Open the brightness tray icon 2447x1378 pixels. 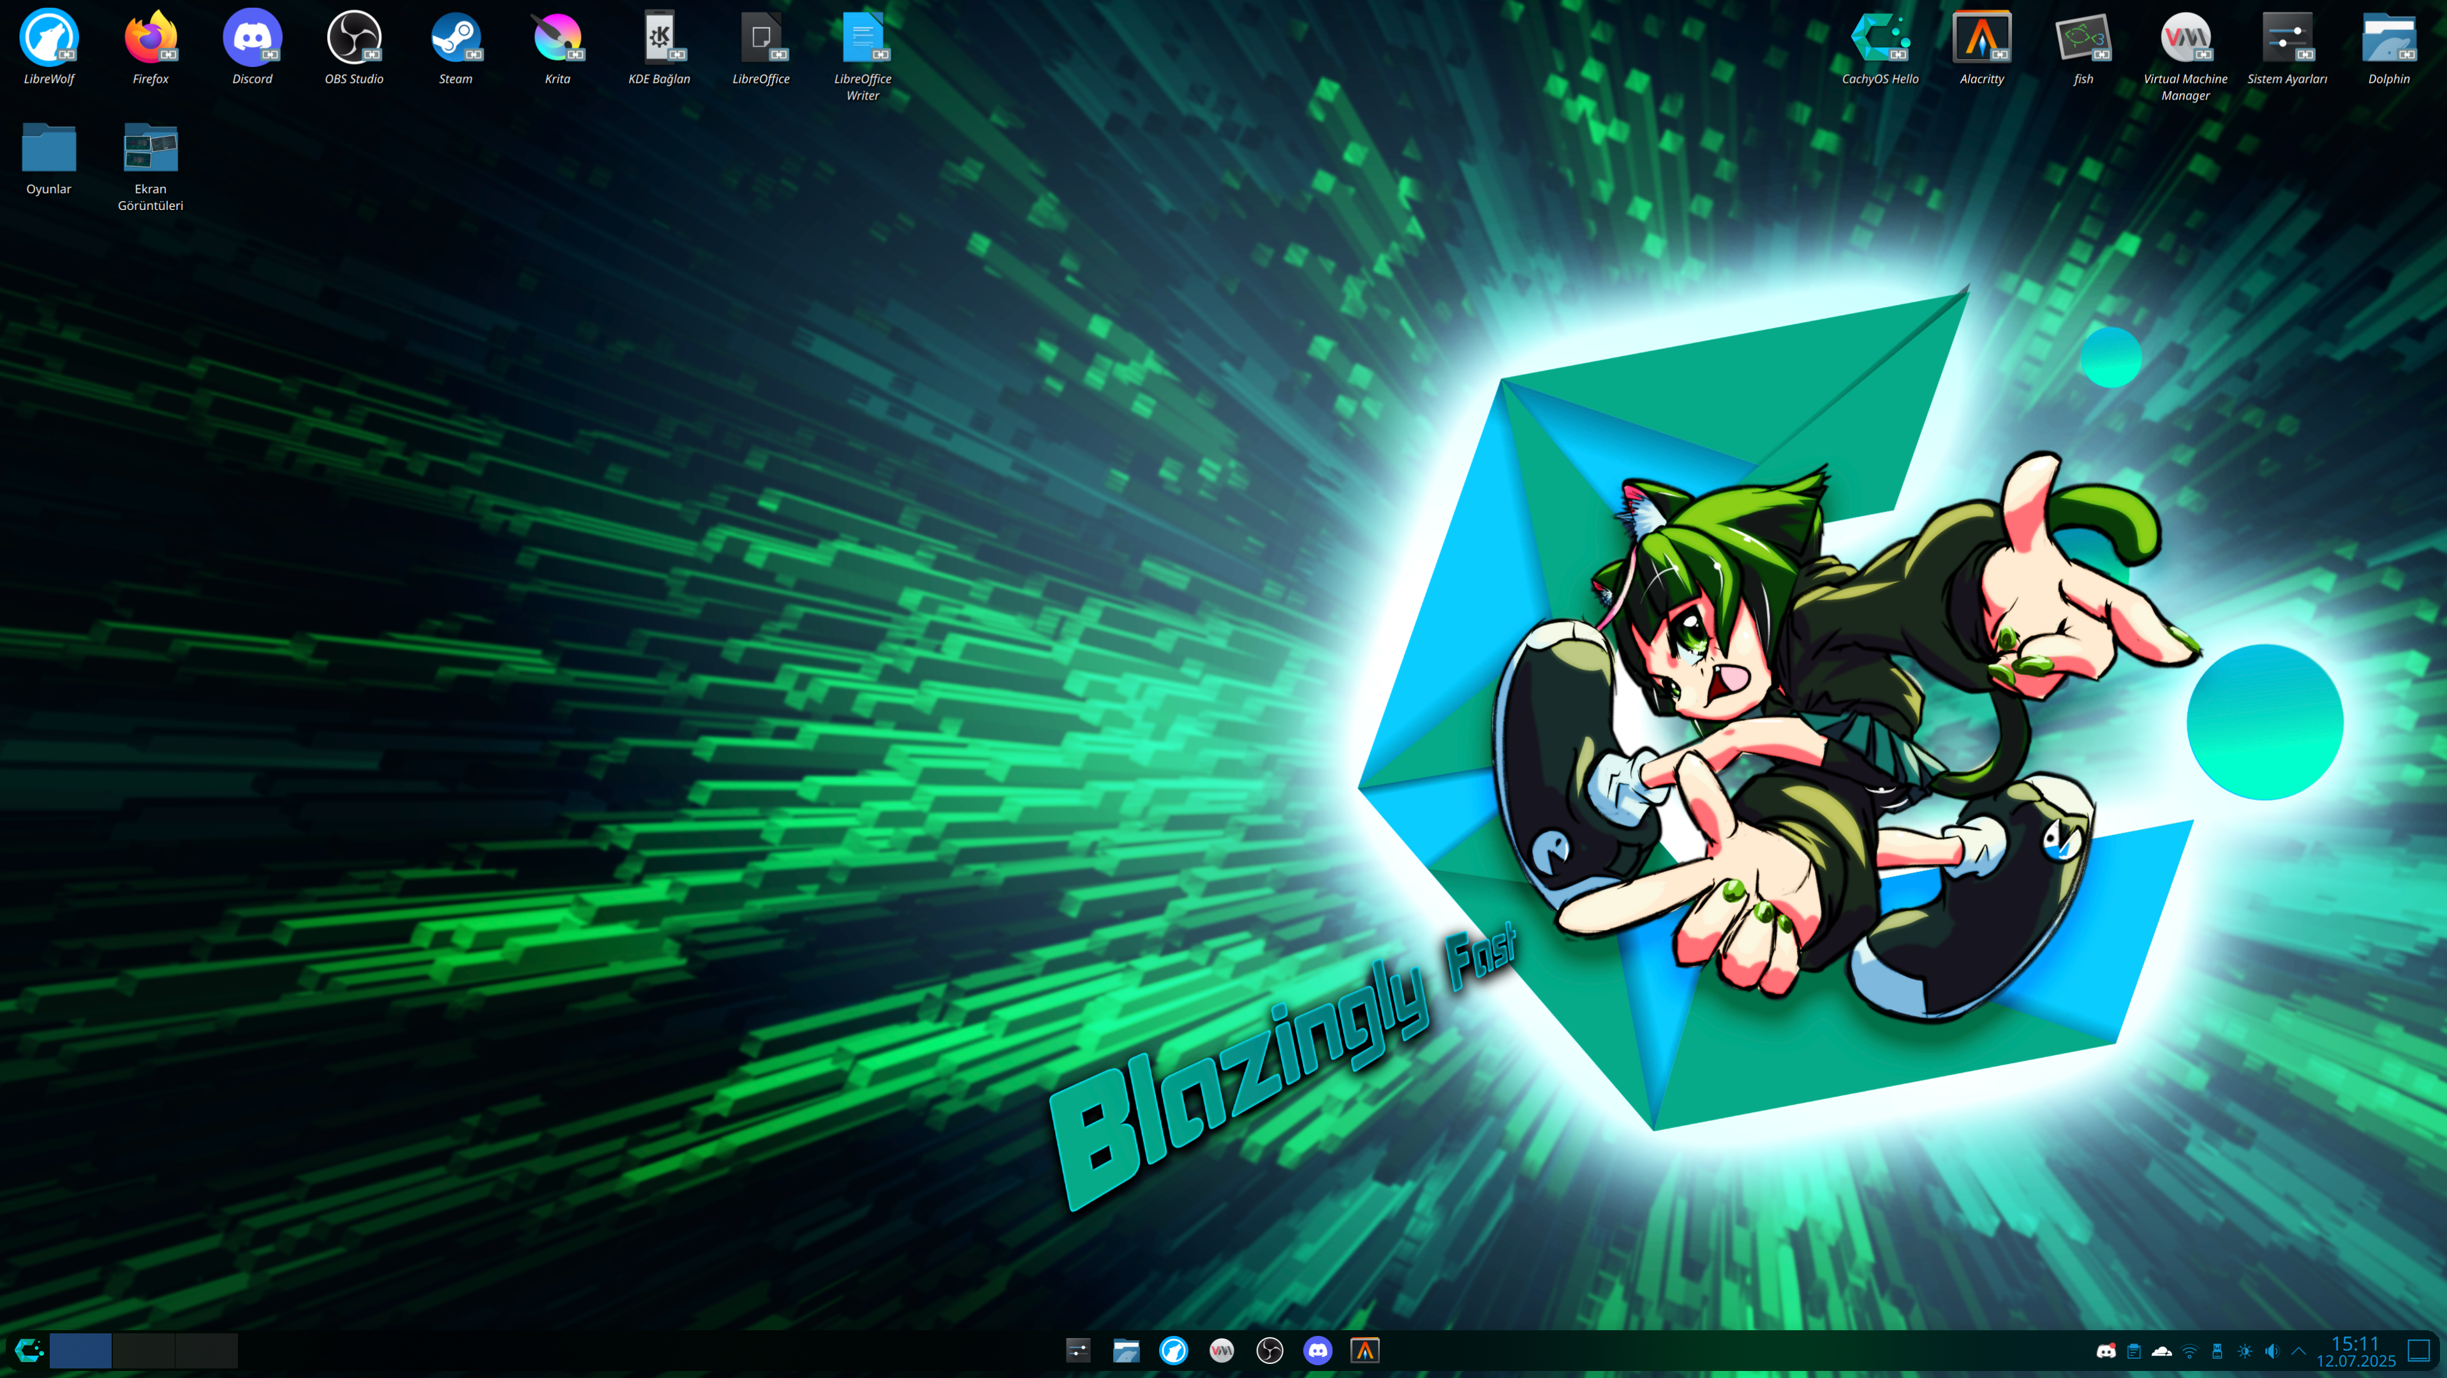(x=2245, y=1351)
